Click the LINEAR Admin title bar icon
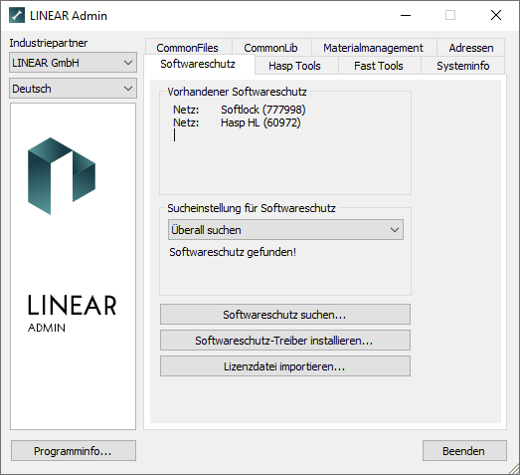 17,16
